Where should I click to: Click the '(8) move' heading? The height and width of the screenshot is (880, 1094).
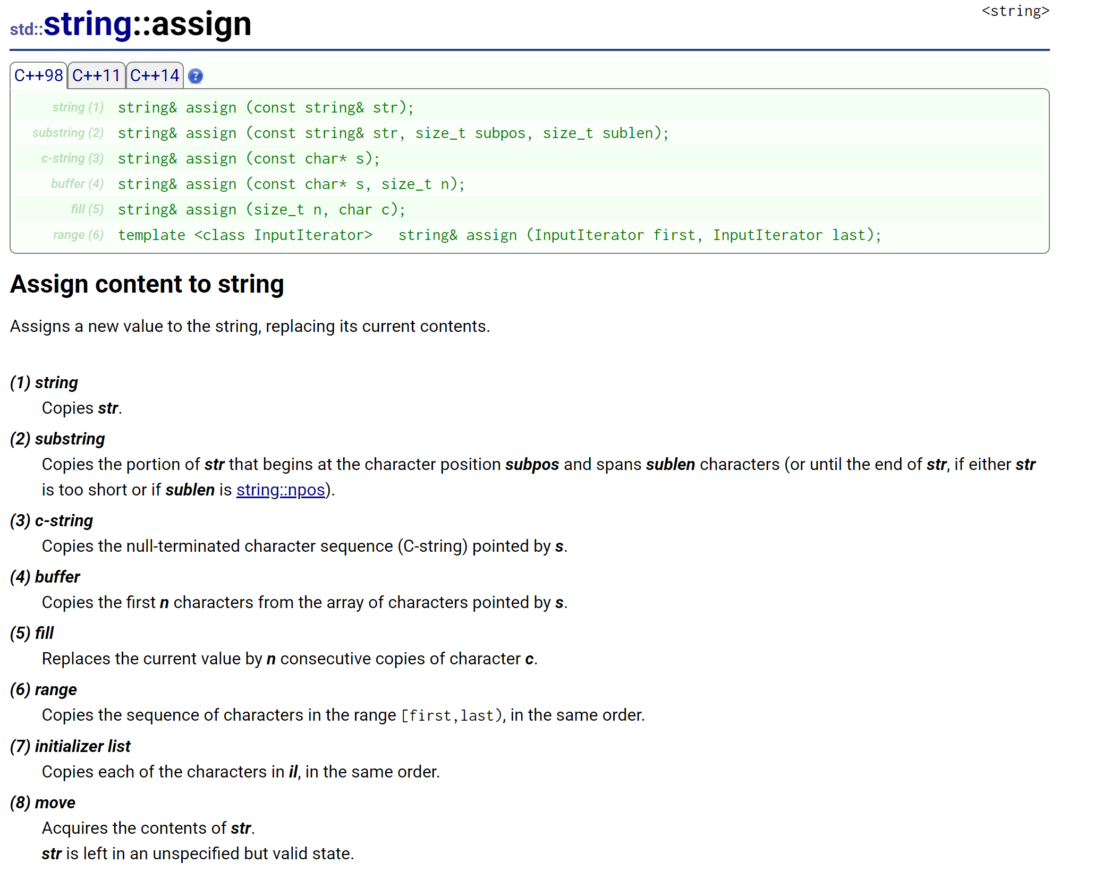(43, 802)
